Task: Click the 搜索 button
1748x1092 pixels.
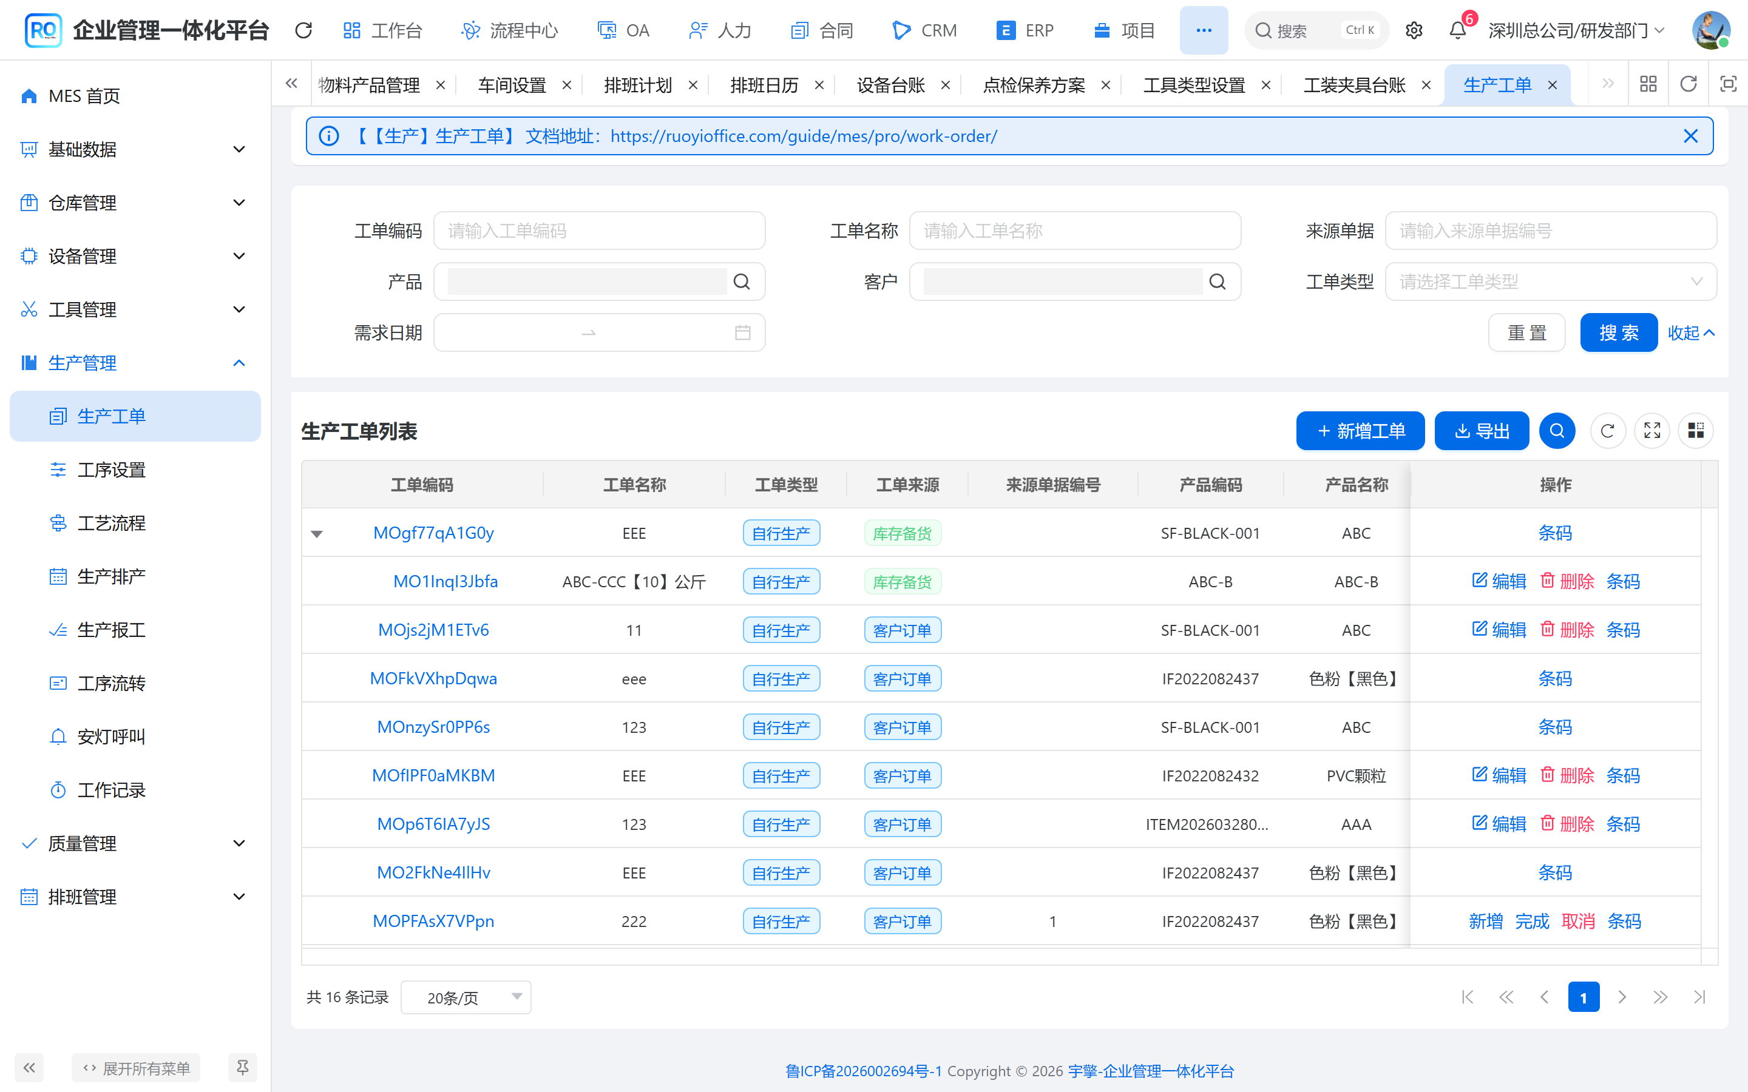Action: point(1619,333)
